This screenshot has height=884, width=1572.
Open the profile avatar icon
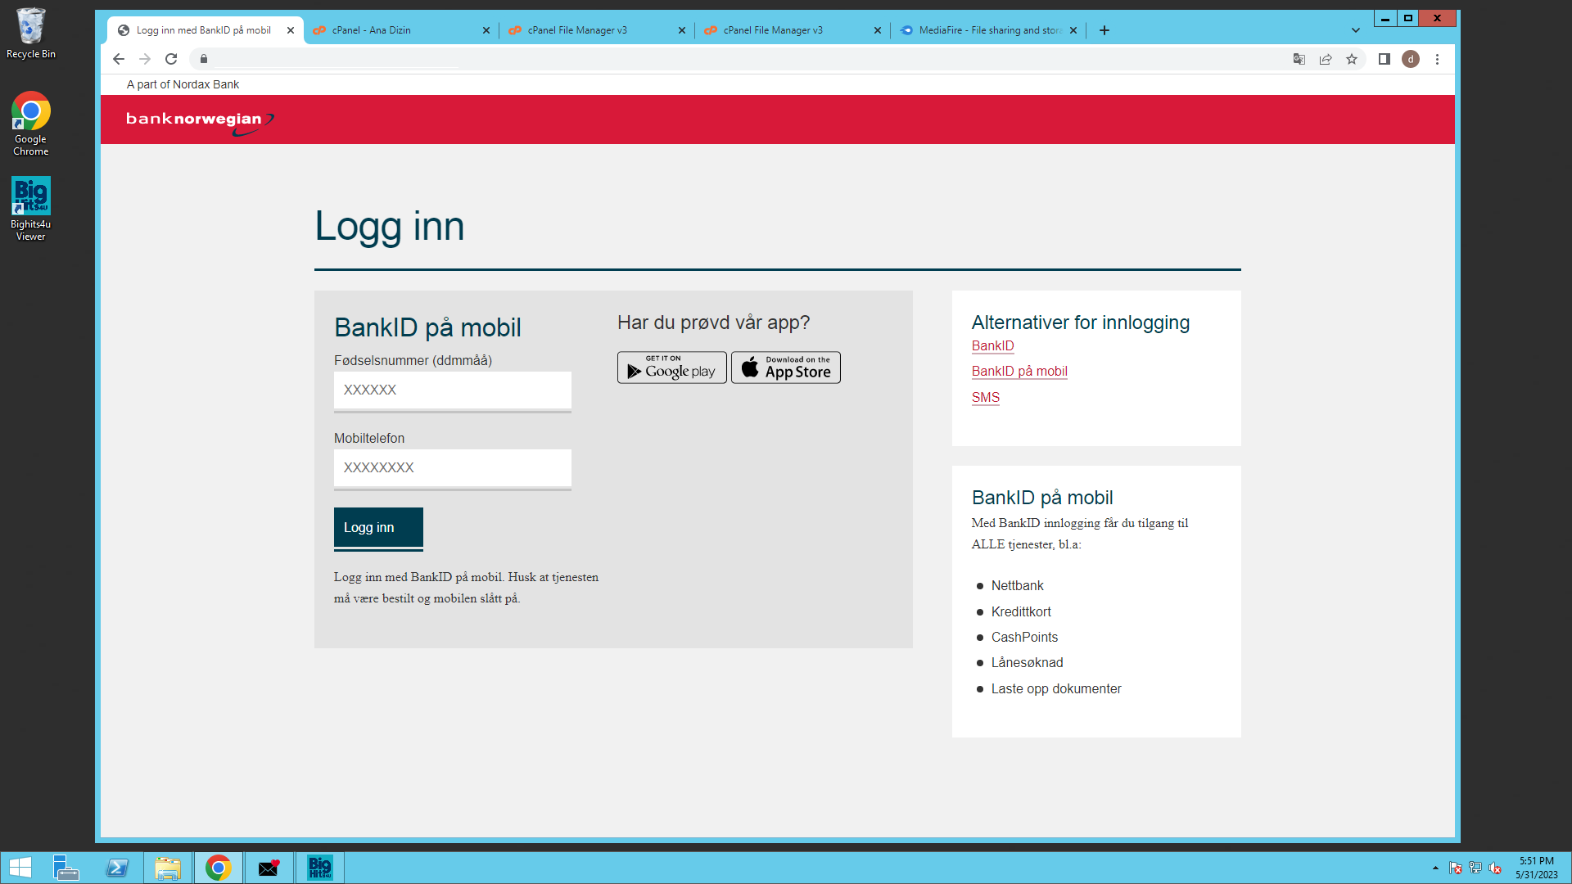click(x=1411, y=59)
